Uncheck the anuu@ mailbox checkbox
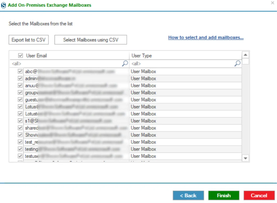This screenshot has width=277, height=203. tap(20, 85)
